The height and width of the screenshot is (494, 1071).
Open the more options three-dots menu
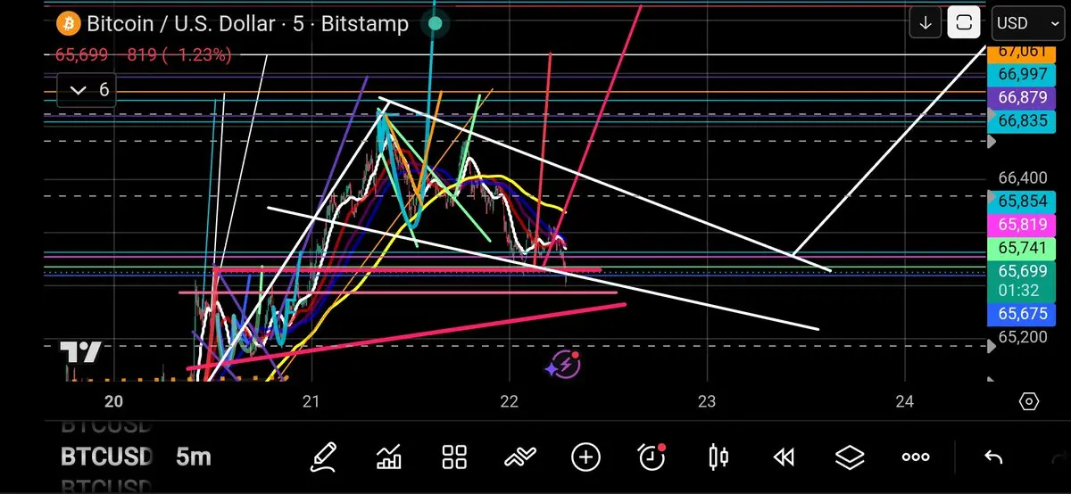(916, 457)
